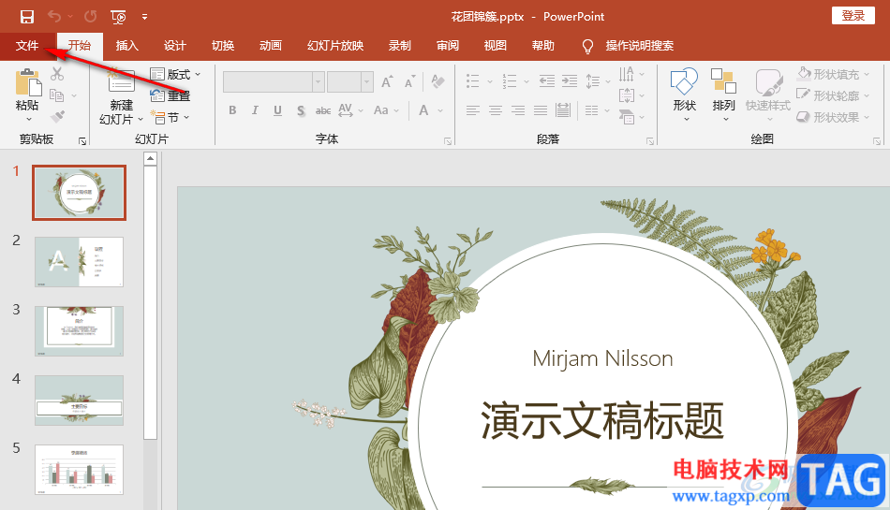This screenshot has width=890, height=510.
Task: Open the 形状 (Shapes) gallery
Action: coord(684,95)
